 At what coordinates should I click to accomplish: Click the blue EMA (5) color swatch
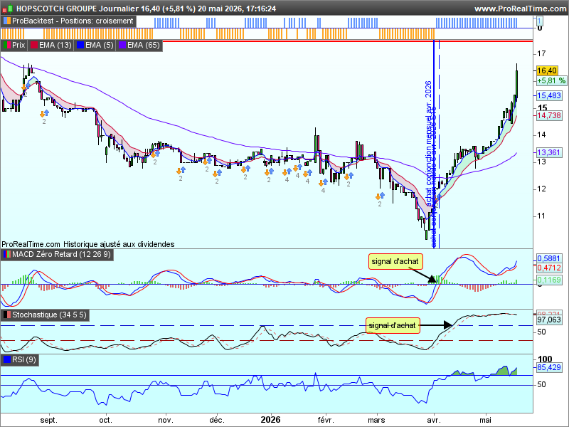pyautogui.click(x=80, y=46)
